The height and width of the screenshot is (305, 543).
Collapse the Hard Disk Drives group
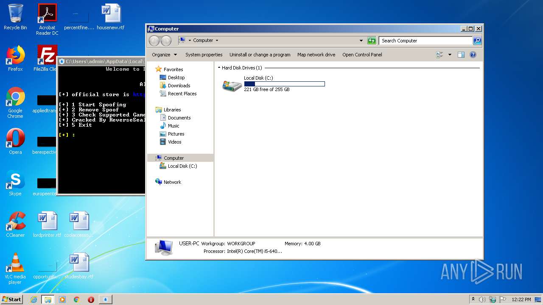click(219, 68)
